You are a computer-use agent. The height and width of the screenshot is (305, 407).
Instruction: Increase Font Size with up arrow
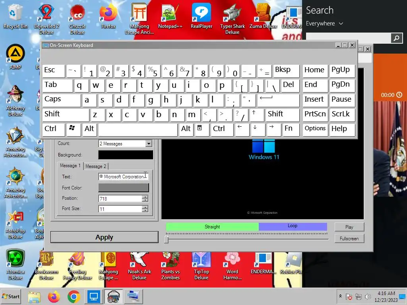click(145, 207)
